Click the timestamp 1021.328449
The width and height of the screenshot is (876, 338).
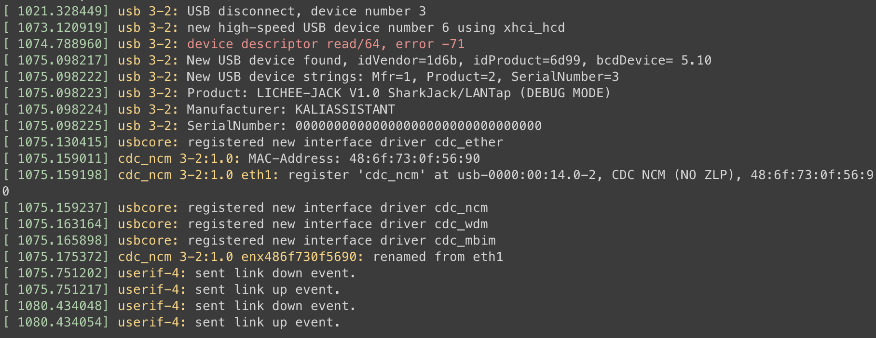tap(60, 12)
